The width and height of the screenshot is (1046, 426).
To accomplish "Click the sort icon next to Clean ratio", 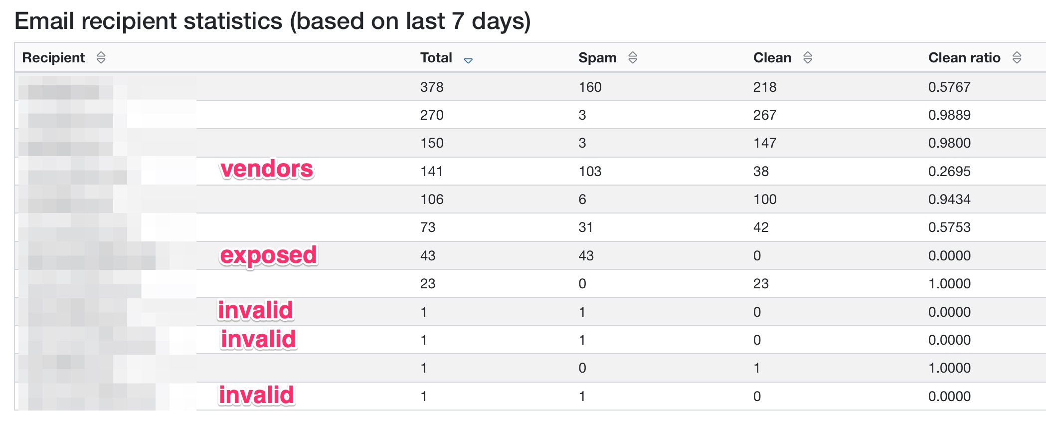I will 1017,58.
